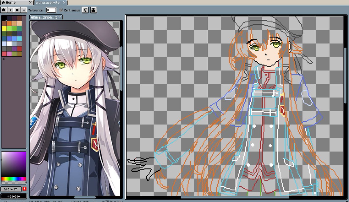Open the pixel connectivity options button
Viewport: 349px width, 202px height.
click(85, 10)
